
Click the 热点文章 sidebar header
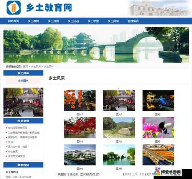(x=23, y=121)
